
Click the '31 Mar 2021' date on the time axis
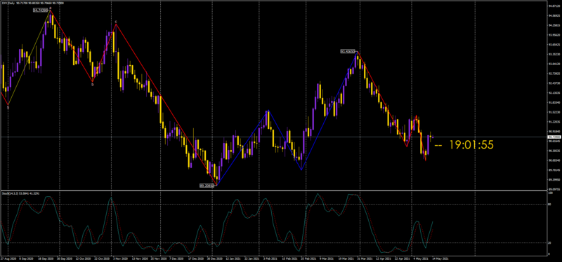(x=365, y=258)
